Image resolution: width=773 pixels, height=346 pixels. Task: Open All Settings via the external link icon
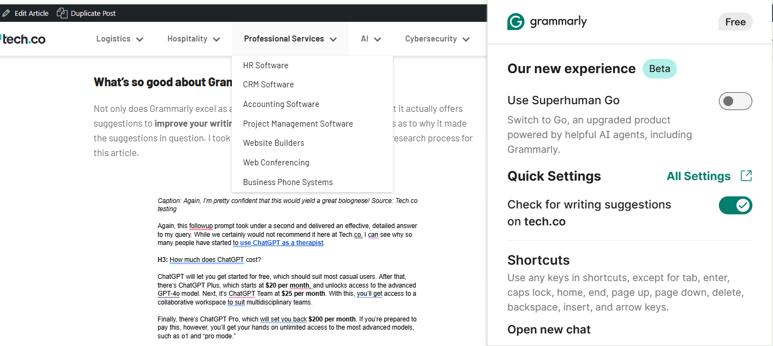coord(747,176)
